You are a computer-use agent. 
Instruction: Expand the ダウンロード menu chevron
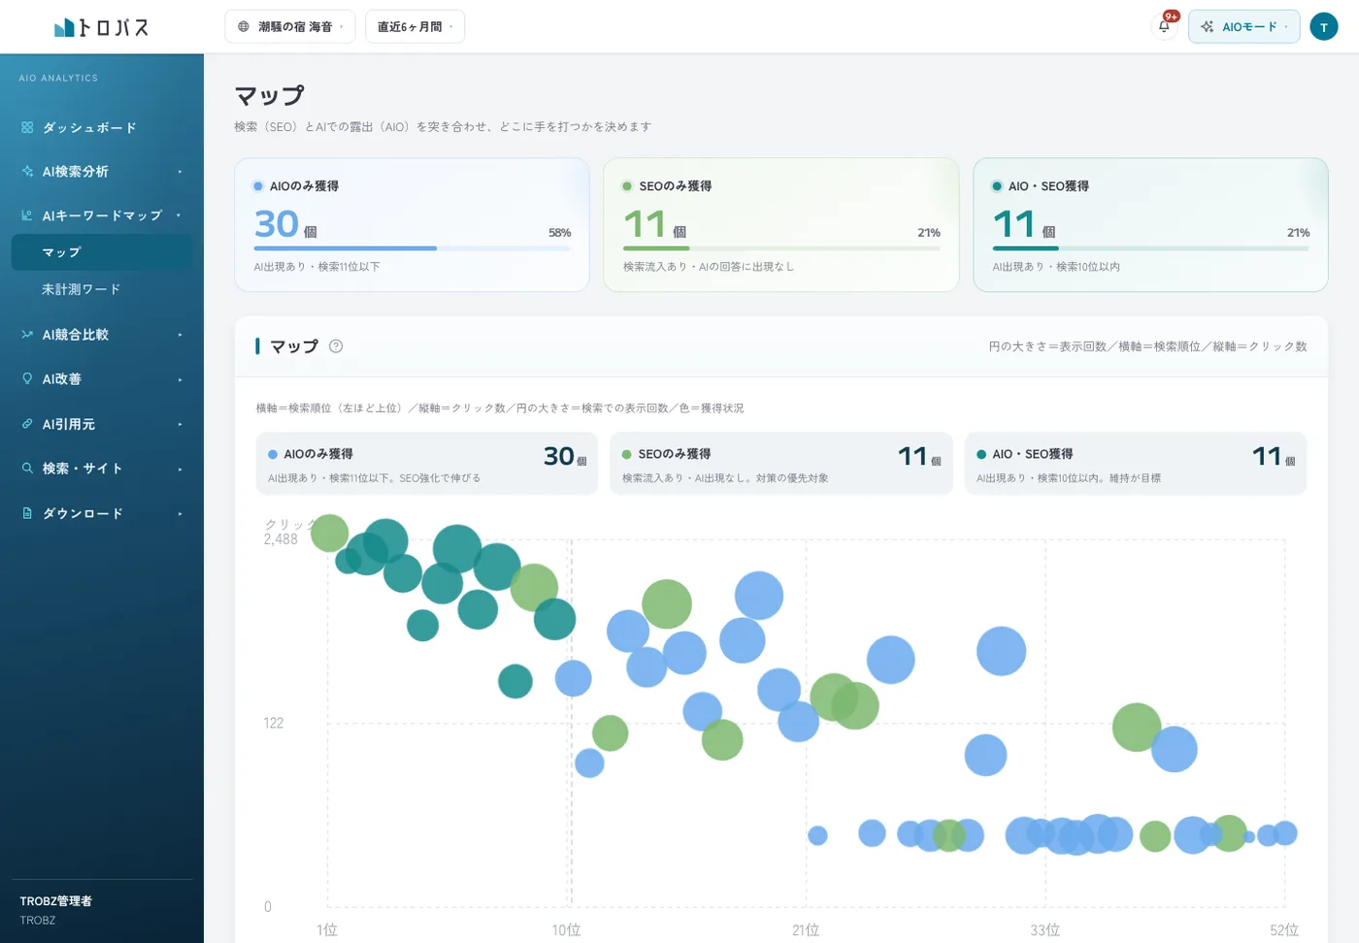(180, 513)
